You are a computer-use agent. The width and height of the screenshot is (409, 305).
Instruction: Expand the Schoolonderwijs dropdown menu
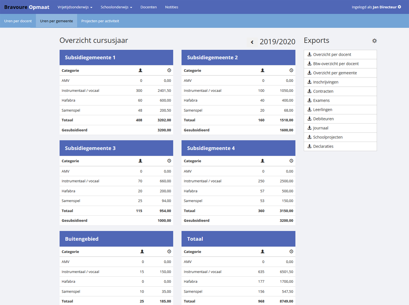116,7
